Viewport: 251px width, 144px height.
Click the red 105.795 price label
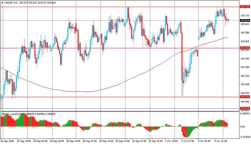[x=245, y=7]
